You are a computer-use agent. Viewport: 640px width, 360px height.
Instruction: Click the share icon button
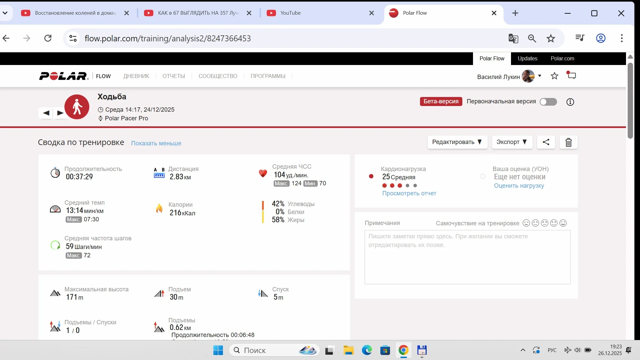tap(546, 142)
